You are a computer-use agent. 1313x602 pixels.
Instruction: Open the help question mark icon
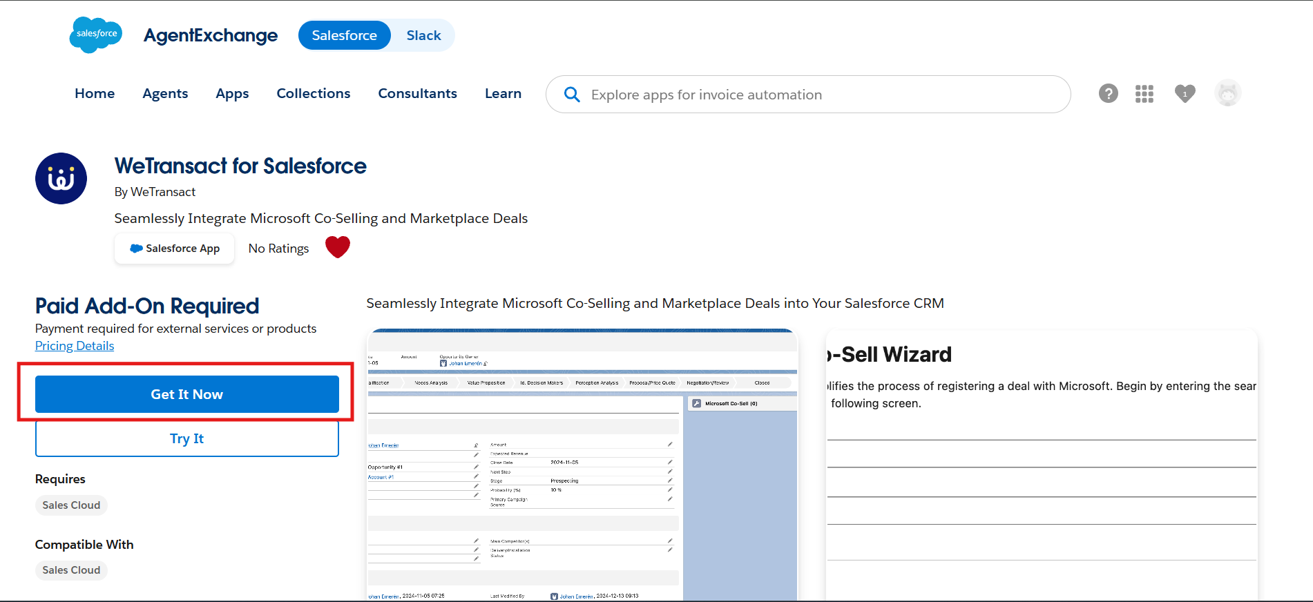[x=1109, y=93]
